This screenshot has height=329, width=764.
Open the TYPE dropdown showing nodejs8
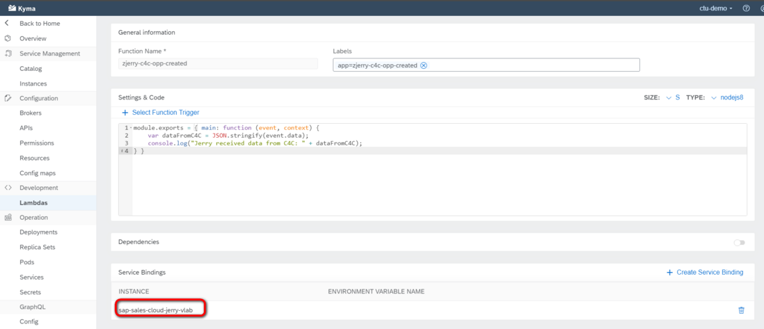click(727, 97)
